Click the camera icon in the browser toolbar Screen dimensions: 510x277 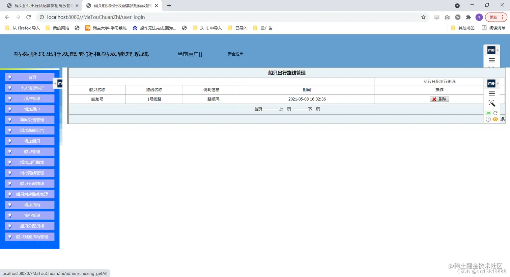pos(447,17)
